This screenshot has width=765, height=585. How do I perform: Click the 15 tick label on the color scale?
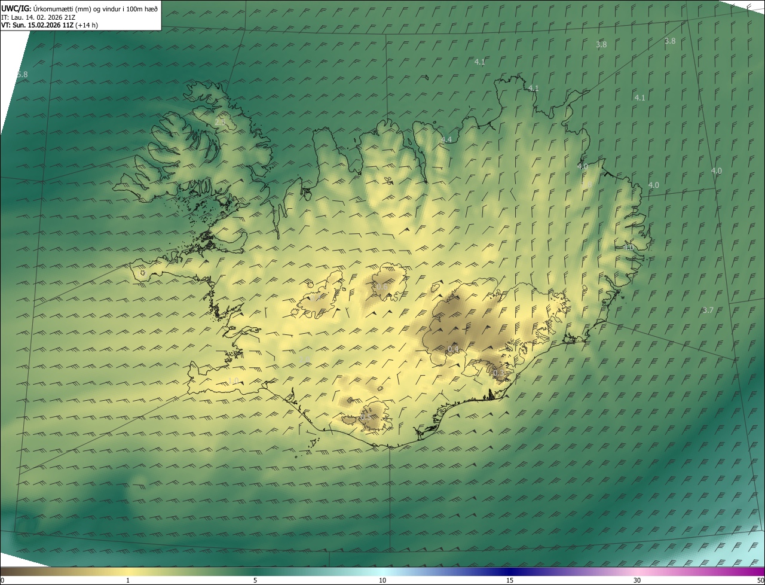(510, 580)
